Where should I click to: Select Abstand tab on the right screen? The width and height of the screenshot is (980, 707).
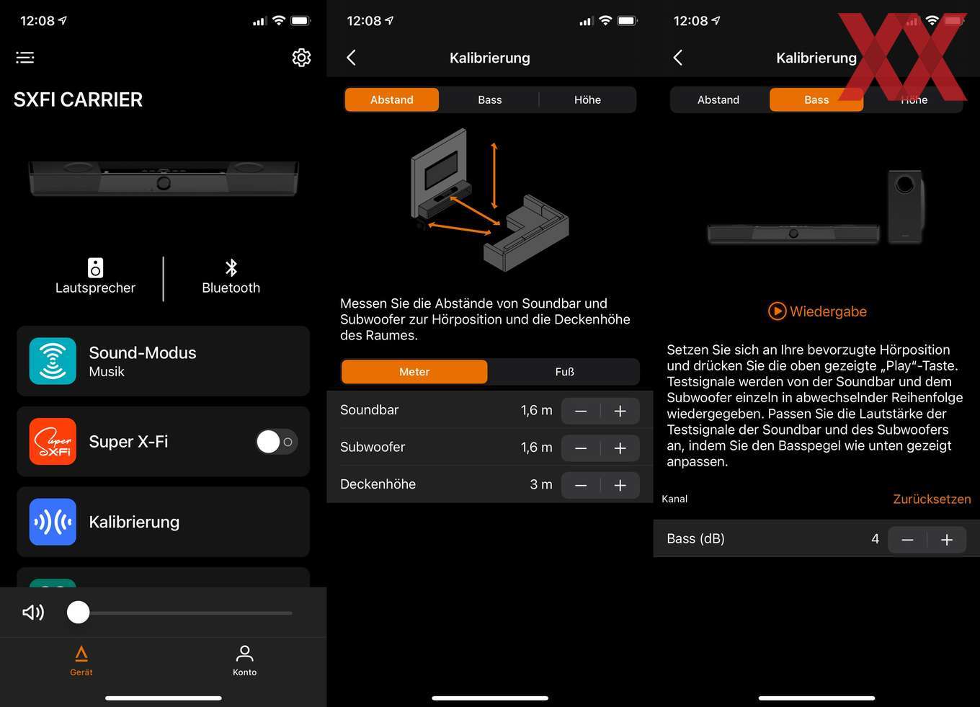[718, 99]
